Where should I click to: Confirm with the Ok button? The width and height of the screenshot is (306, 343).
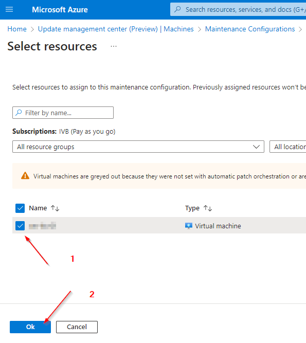coord(30,327)
